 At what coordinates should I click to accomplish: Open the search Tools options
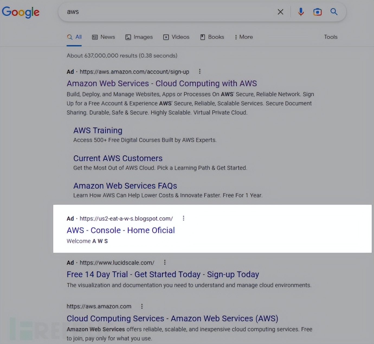331,37
